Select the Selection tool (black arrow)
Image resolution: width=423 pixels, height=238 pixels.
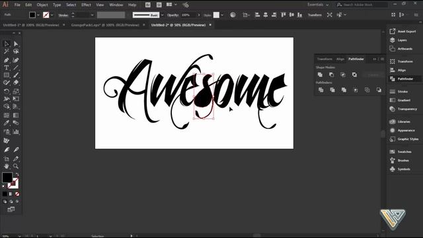[7, 44]
